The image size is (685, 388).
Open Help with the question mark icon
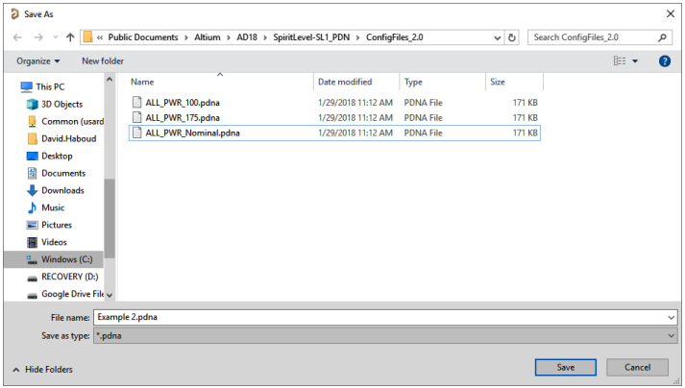click(x=665, y=61)
